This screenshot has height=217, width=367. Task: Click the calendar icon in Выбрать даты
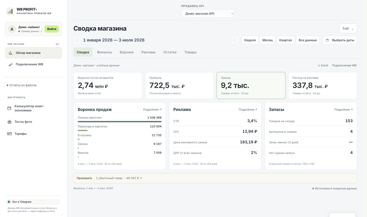point(327,40)
